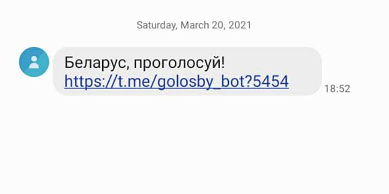
Task: Click the blue circle edge of avatar
Action: pos(22,62)
